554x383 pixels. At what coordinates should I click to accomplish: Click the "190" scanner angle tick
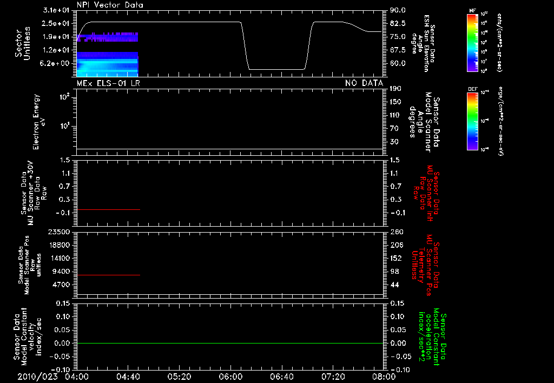click(395, 89)
